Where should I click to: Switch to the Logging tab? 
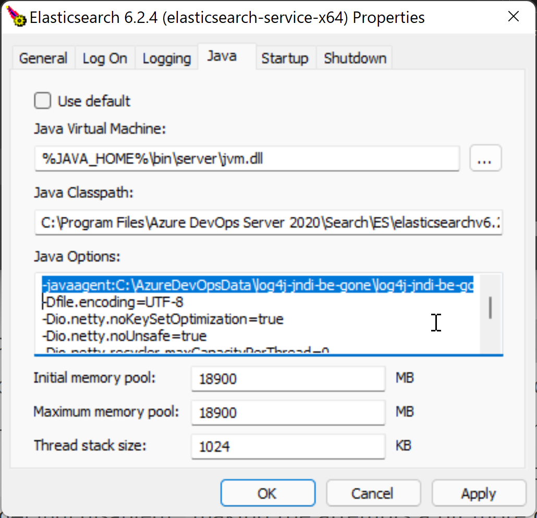pyautogui.click(x=166, y=58)
